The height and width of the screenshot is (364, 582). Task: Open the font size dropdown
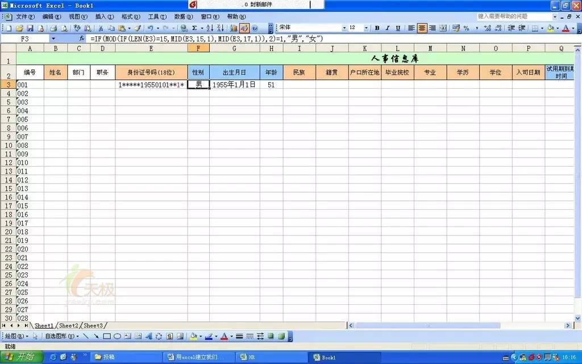click(366, 28)
